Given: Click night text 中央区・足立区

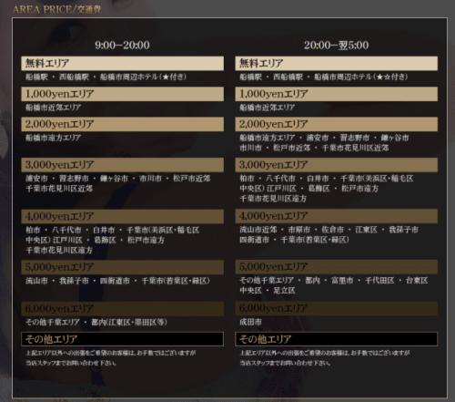Looking at the screenshot, I should tap(268, 291).
